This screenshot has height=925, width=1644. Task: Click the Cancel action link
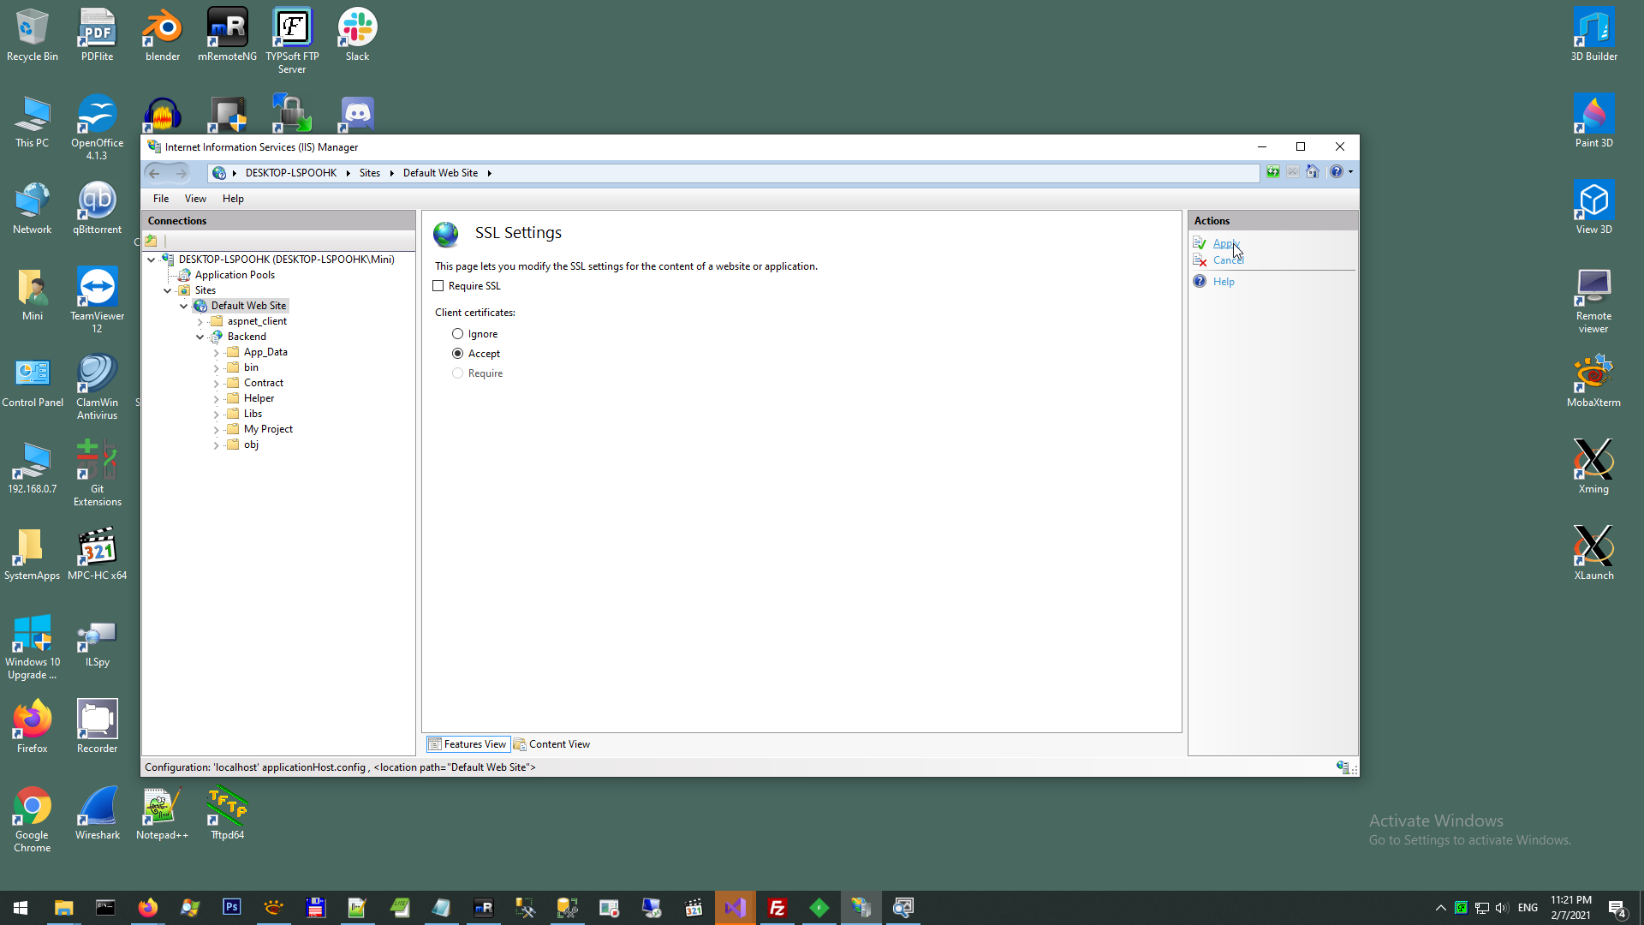click(x=1227, y=260)
